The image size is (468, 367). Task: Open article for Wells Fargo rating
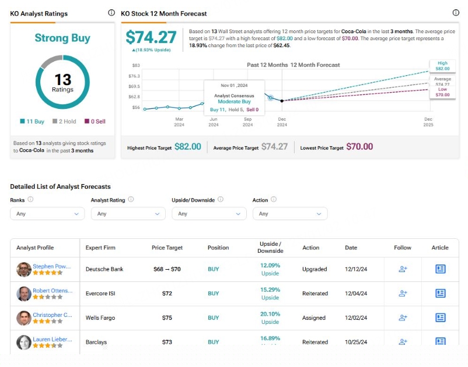[x=440, y=318]
